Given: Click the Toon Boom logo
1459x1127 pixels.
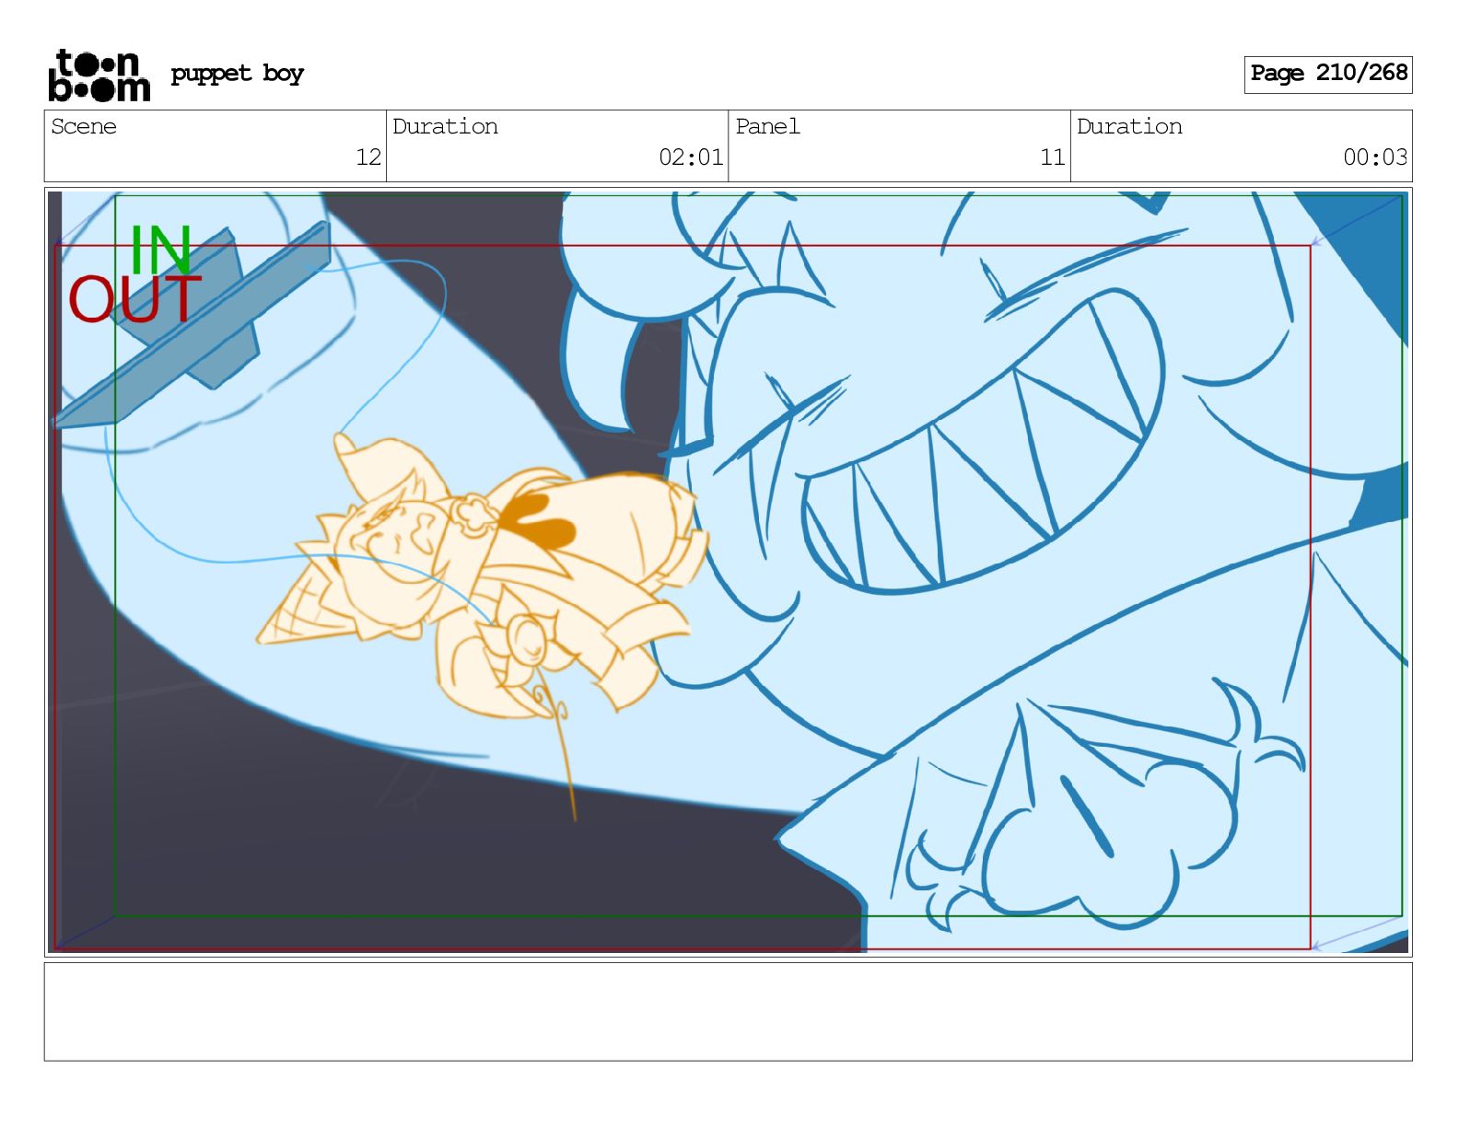Looking at the screenshot, I should [x=99, y=75].
